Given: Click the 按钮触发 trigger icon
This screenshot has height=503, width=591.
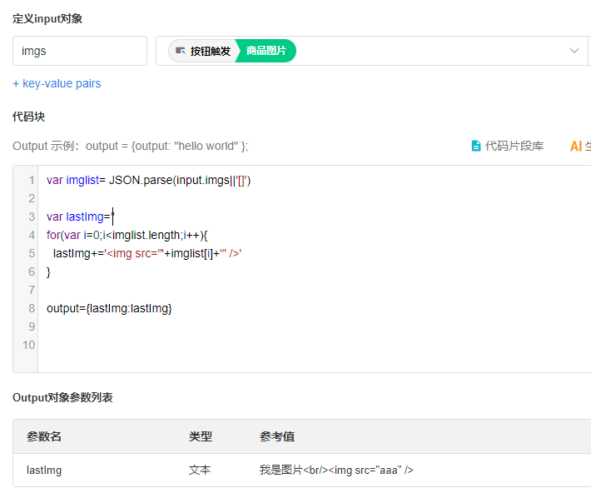Looking at the screenshot, I should coord(181,51).
